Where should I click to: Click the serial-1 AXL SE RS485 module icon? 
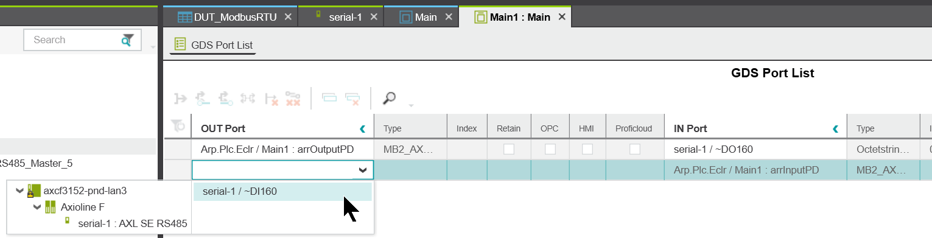coord(68,222)
